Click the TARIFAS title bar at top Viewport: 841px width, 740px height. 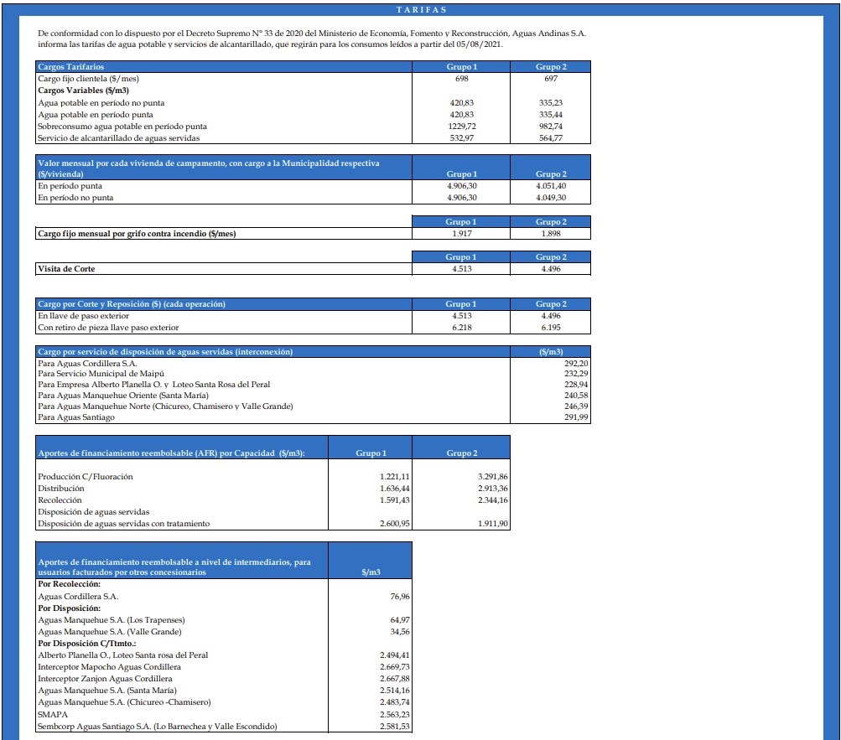[420, 10]
